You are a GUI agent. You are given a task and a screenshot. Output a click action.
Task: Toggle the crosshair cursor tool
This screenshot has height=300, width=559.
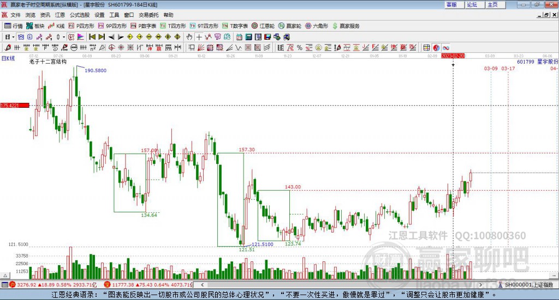[199, 37]
